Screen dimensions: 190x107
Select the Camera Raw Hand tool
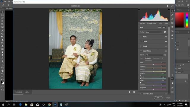(x=172, y=83)
